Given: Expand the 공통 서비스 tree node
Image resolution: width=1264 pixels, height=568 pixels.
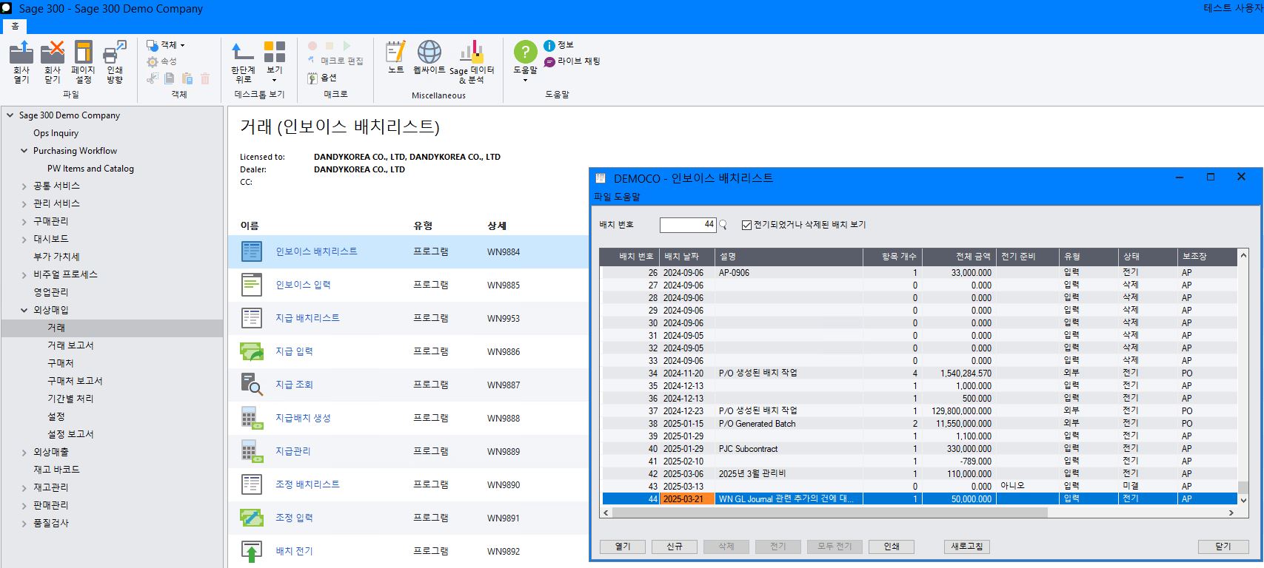Looking at the screenshot, I should pos(24,186).
